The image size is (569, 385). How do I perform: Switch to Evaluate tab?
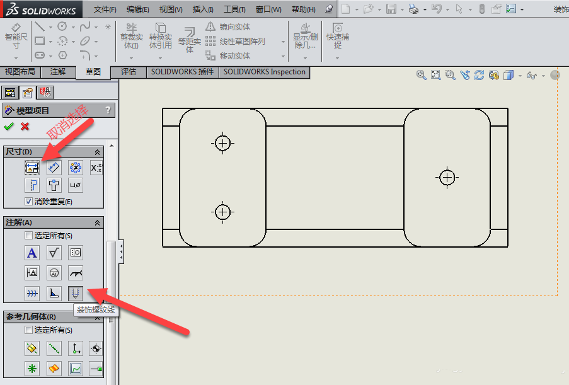coord(129,72)
